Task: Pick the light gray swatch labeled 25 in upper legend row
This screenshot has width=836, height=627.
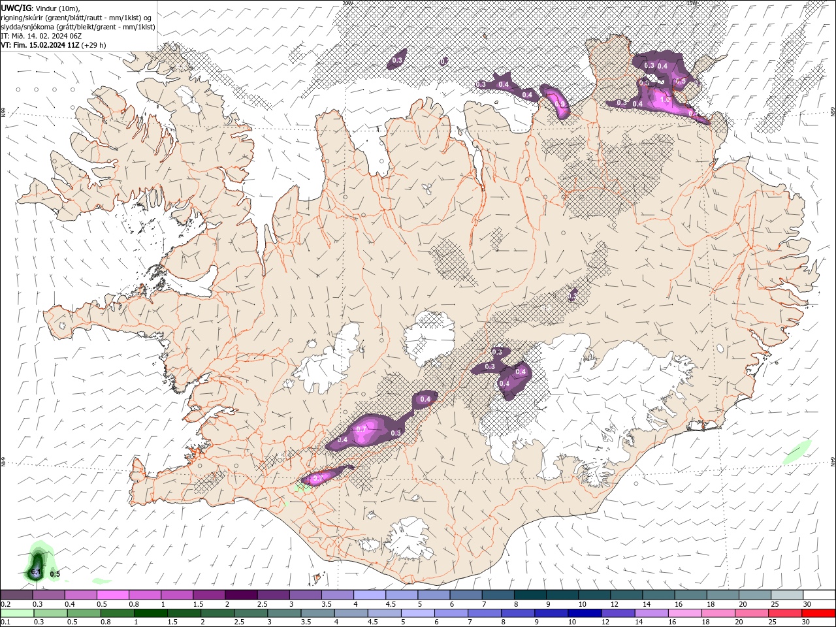Action: point(787,595)
